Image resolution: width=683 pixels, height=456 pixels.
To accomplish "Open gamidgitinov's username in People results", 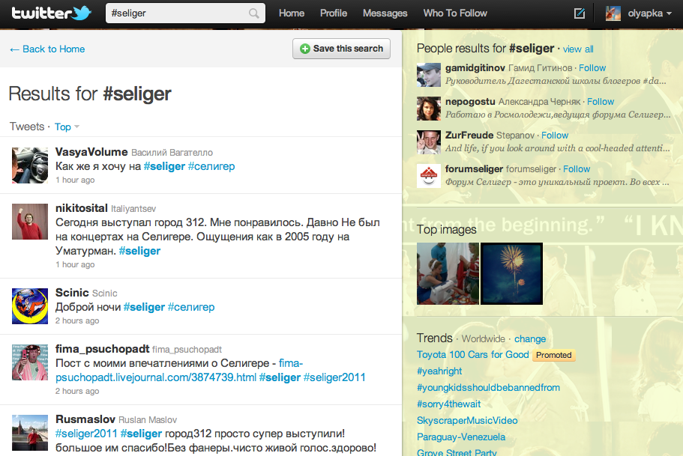I will coord(475,68).
